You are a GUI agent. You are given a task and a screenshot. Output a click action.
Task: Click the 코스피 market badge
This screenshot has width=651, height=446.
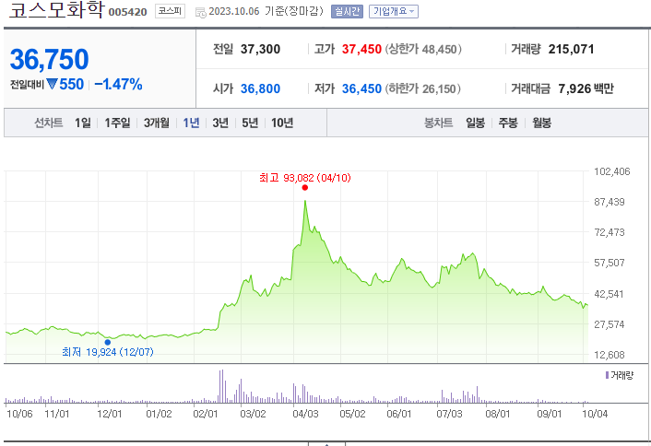[x=170, y=11]
